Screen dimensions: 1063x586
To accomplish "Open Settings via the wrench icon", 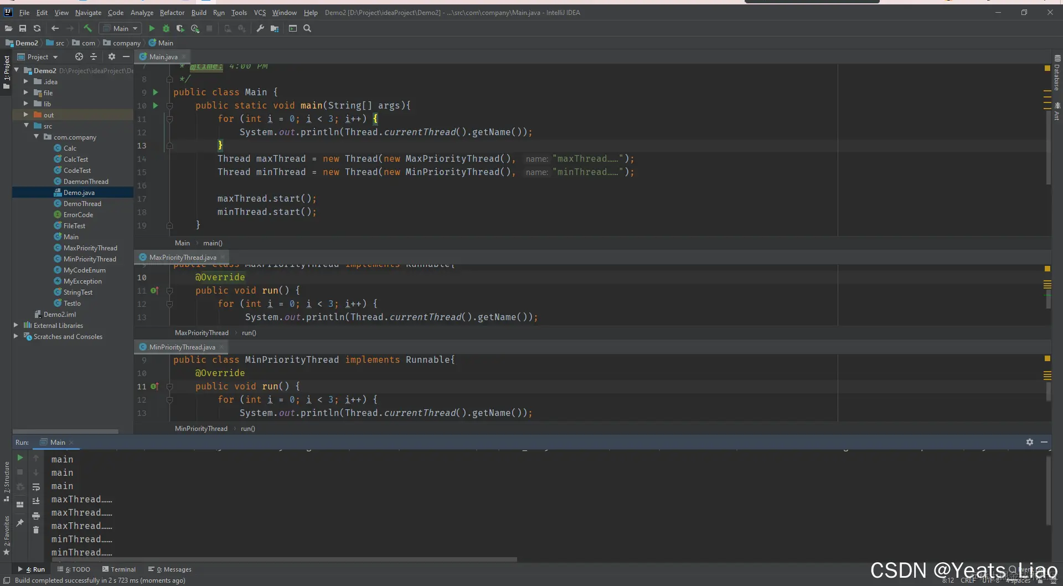I will (x=260, y=28).
